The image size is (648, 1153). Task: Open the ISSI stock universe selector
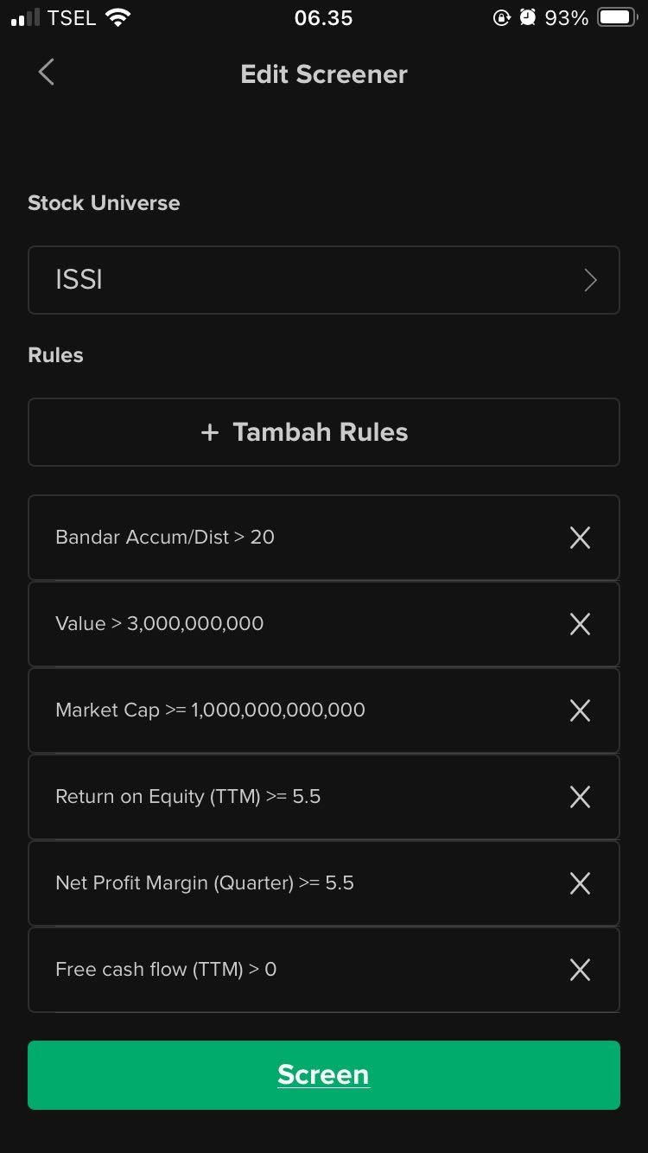point(323,280)
